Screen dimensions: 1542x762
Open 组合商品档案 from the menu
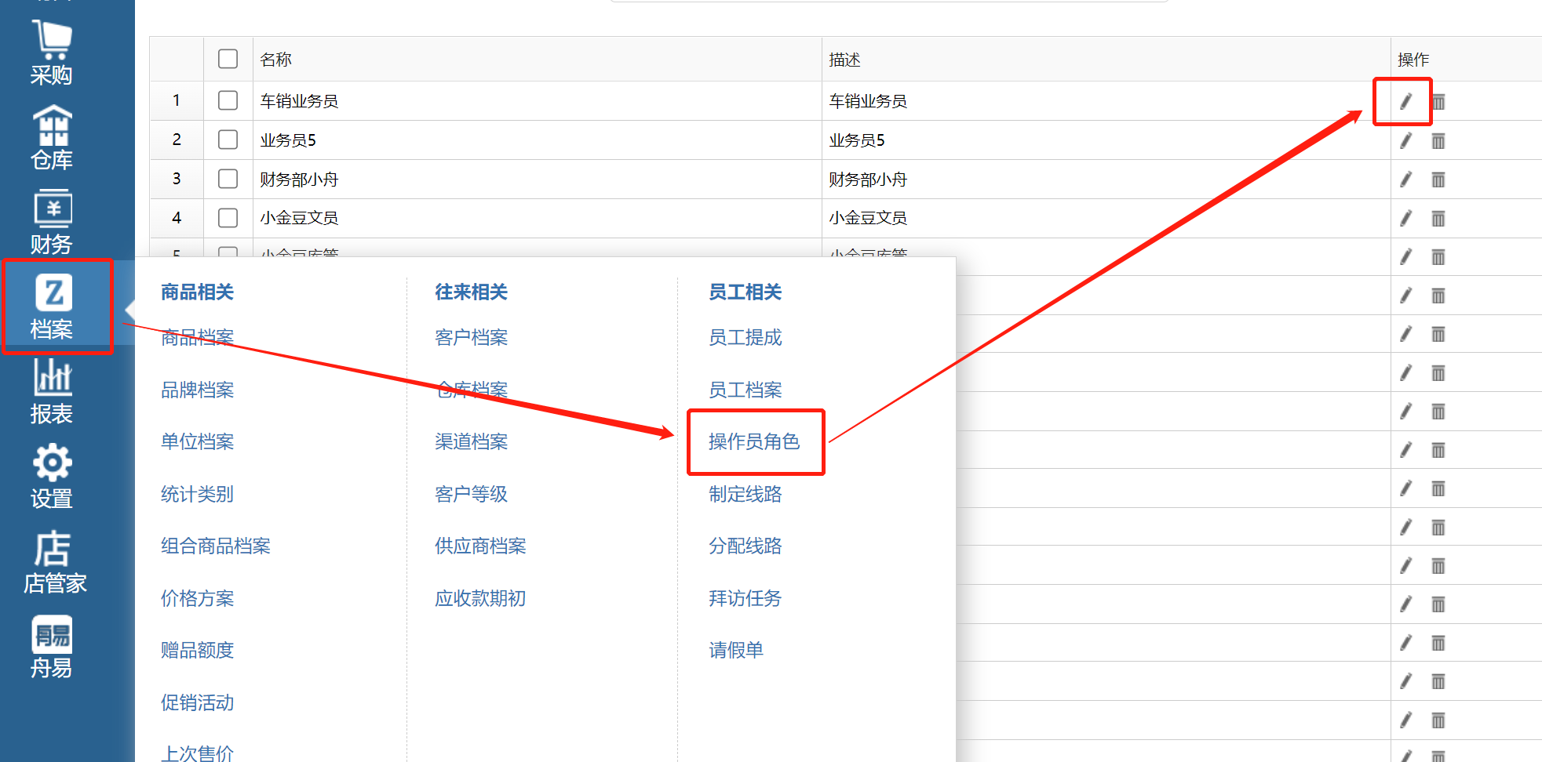pyautogui.click(x=216, y=546)
